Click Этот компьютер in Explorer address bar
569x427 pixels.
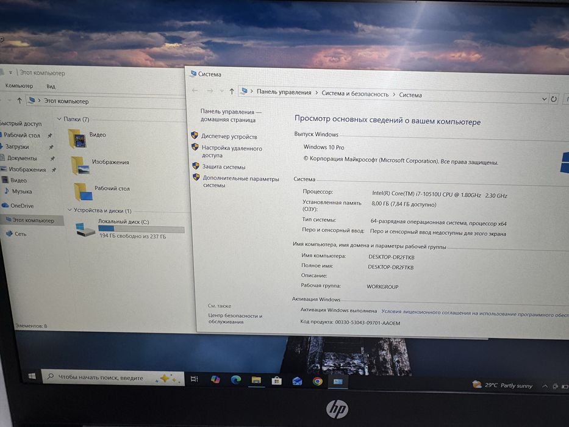pos(66,101)
